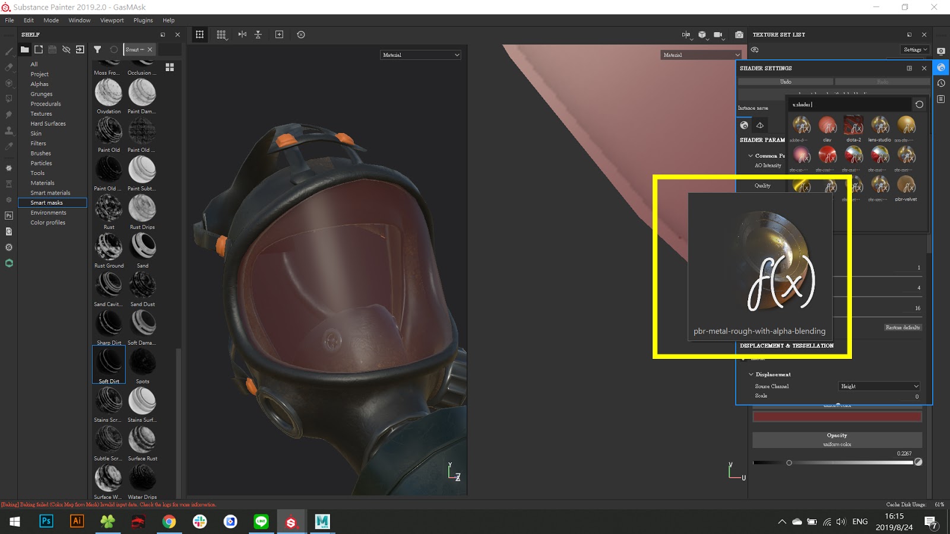The height and width of the screenshot is (534, 950).
Task: Select the Polygon Fill tool
Action: pyautogui.click(x=9, y=98)
